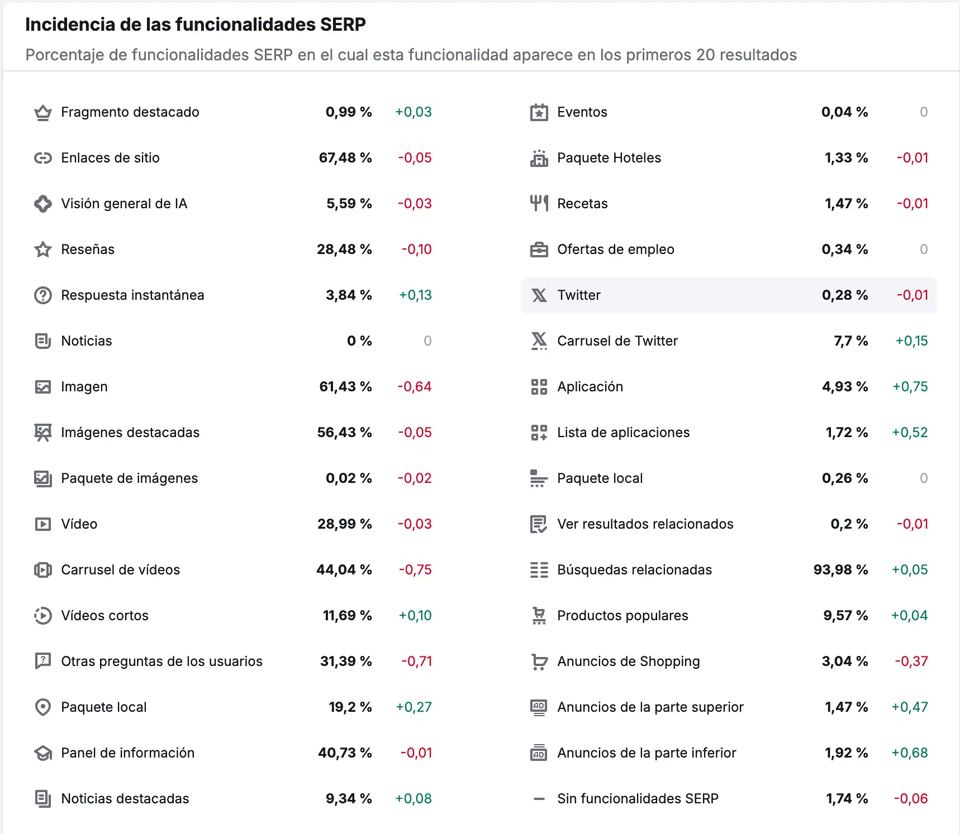Screen dimensions: 960x834
Task: Select the Enlaces de sitio link icon
Action: pos(42,157)
